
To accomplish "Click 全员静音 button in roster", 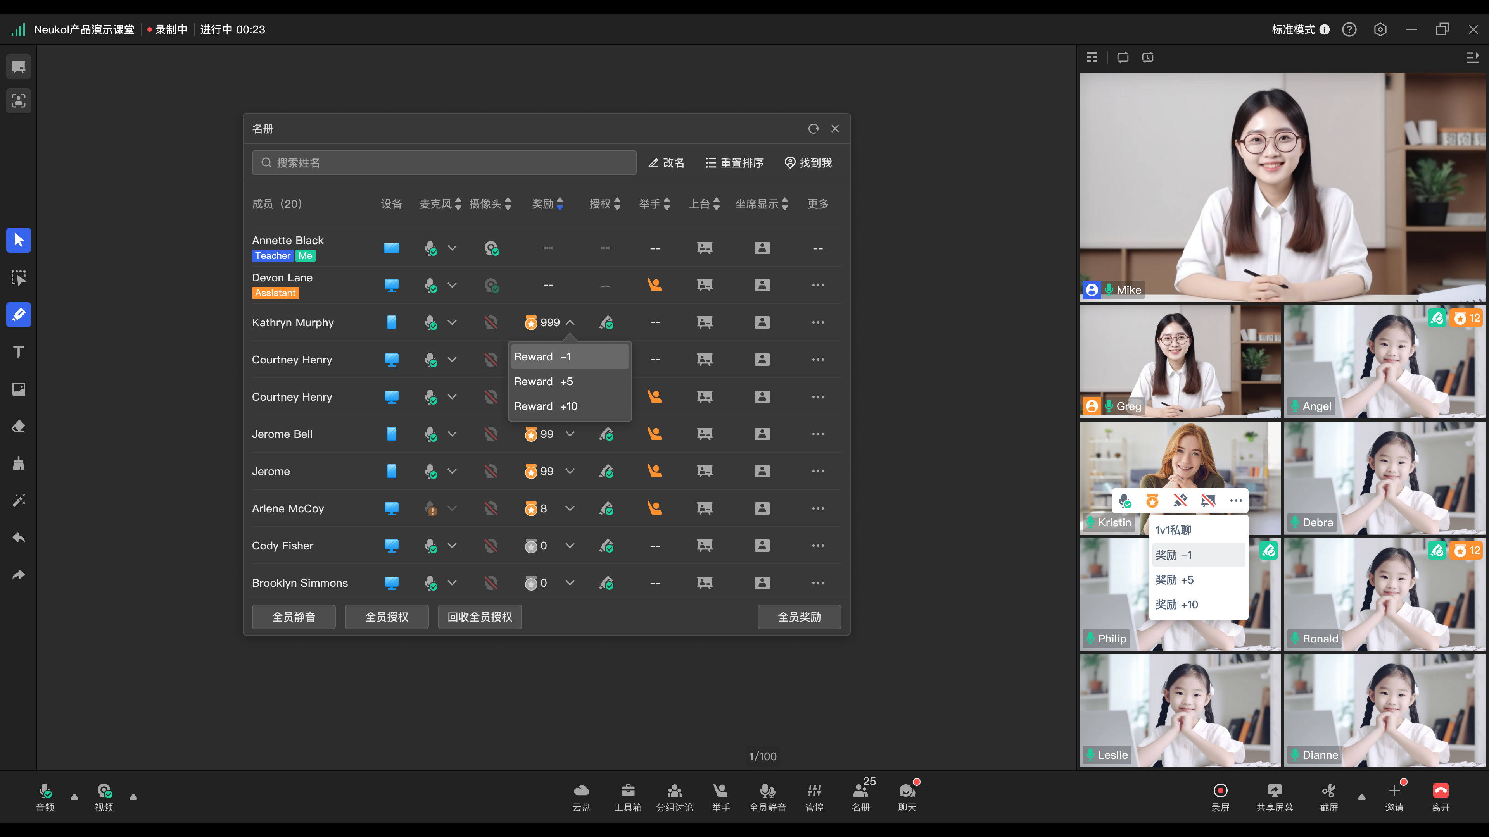I will (x=294, y=617).
